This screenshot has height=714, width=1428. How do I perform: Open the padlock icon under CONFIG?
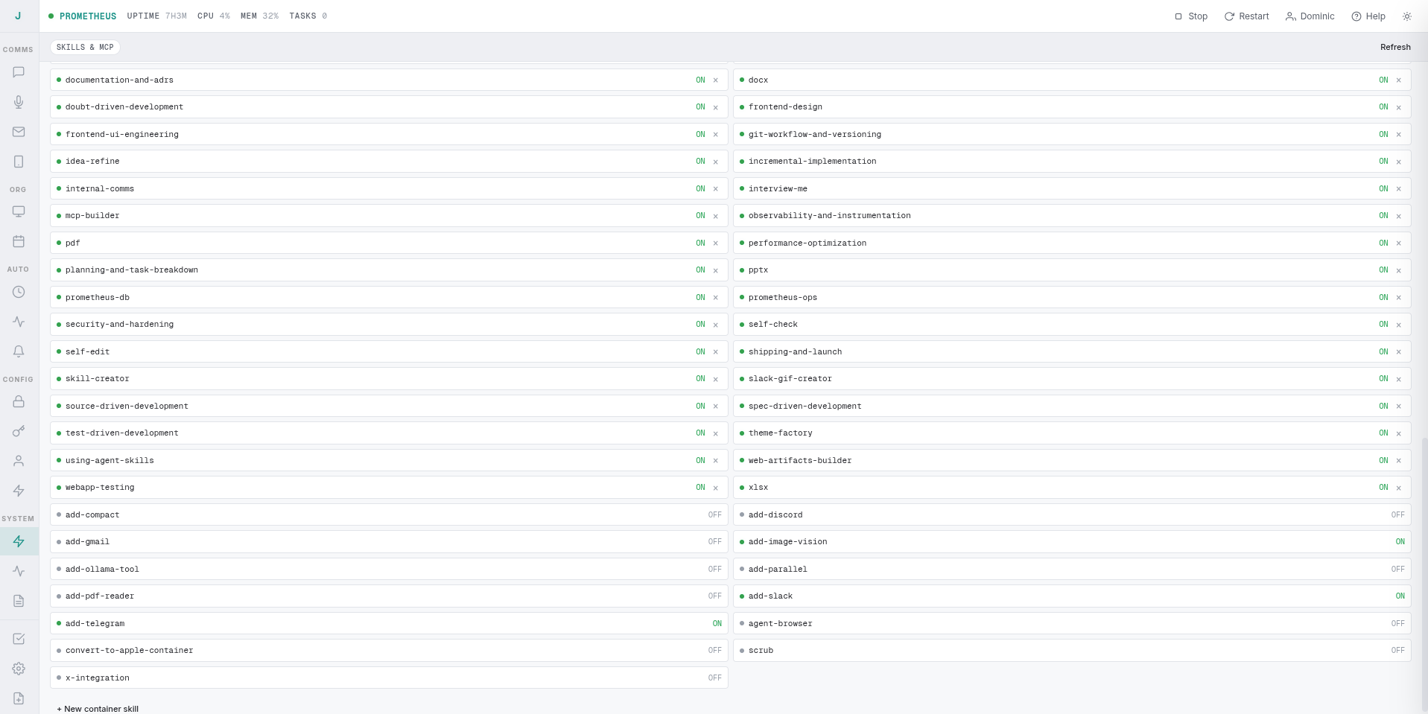click(19, 401)
